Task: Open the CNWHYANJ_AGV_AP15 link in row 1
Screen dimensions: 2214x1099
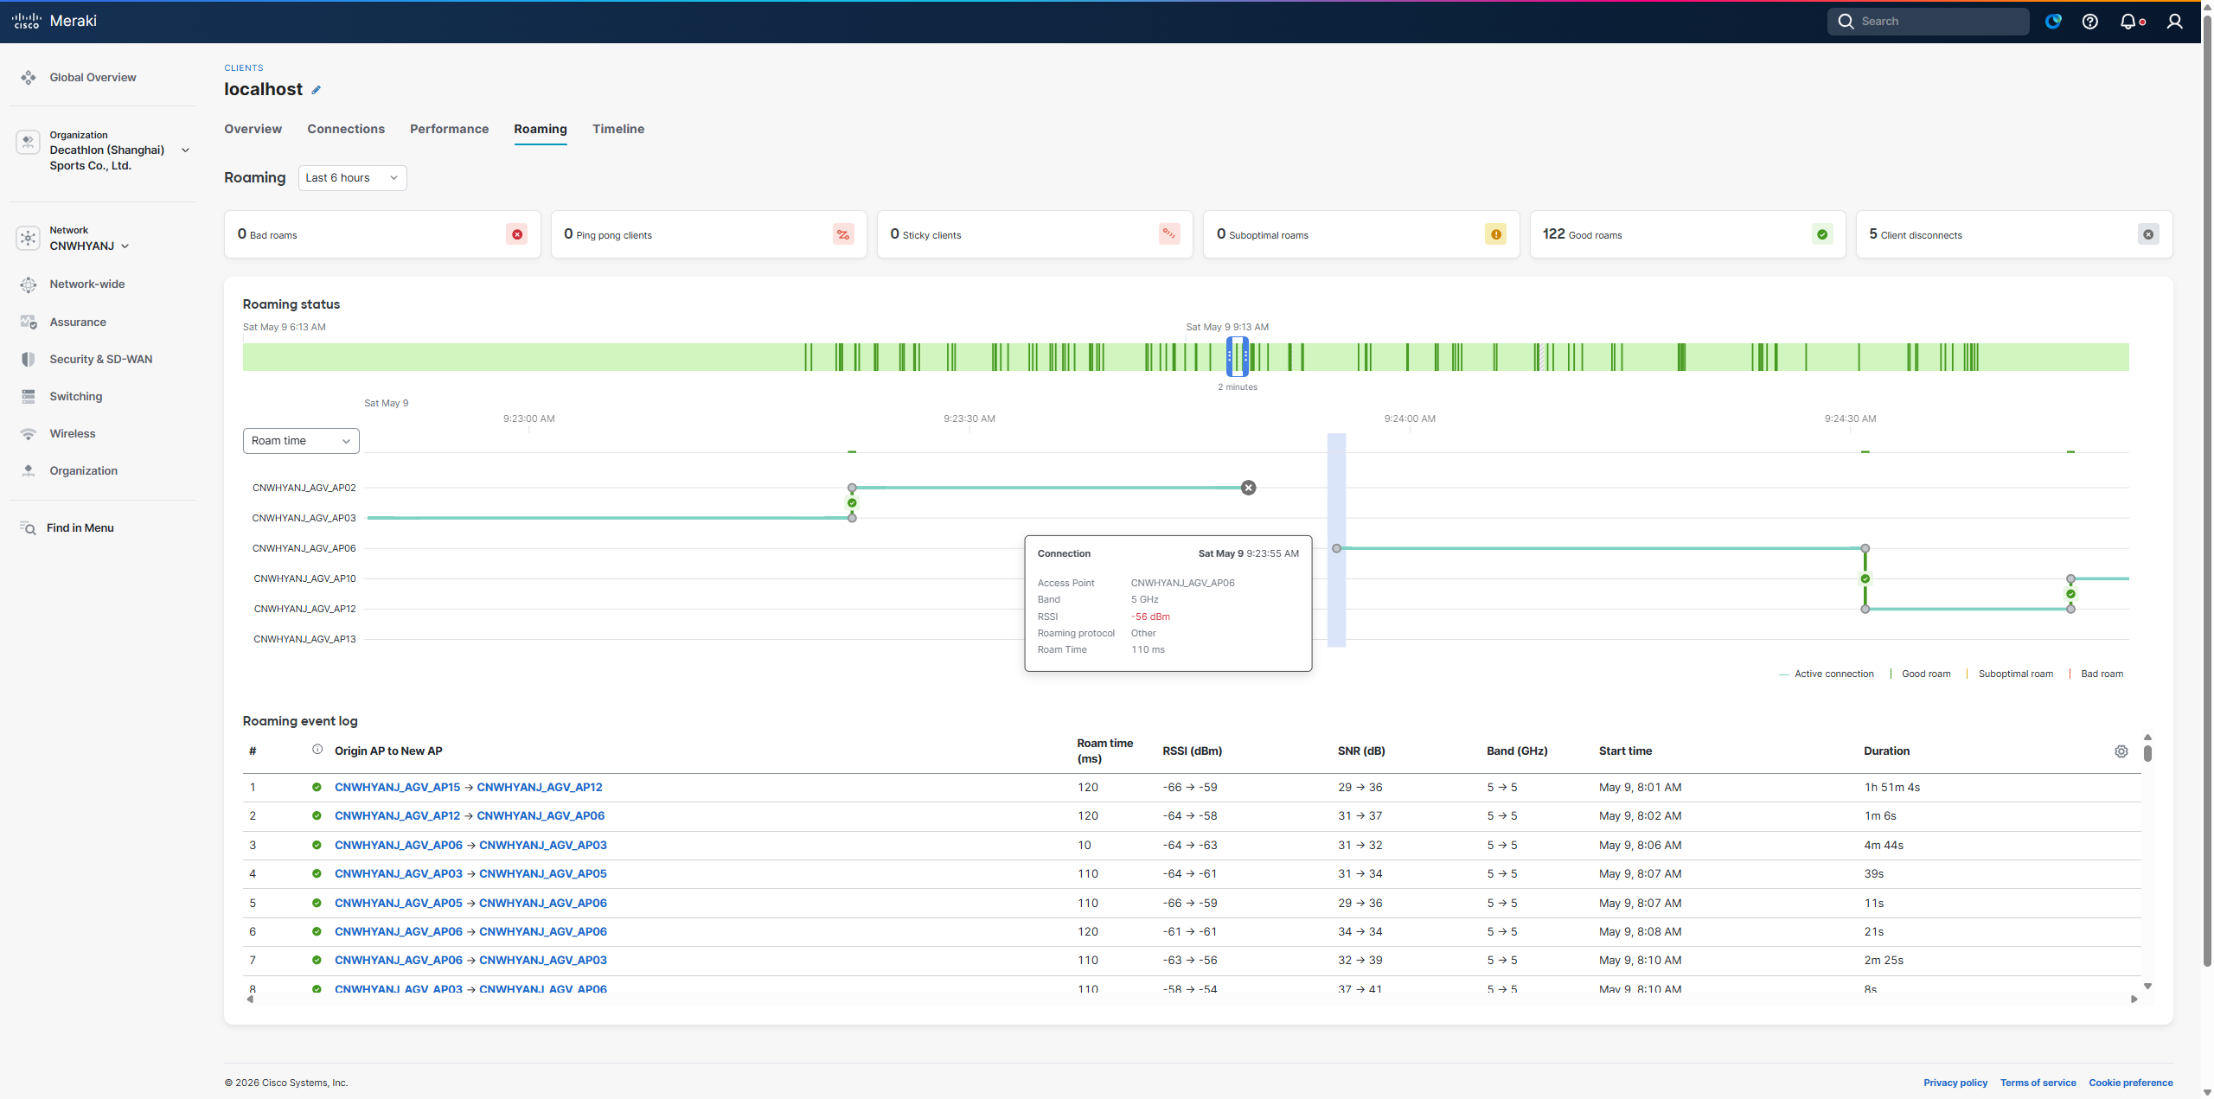Action: point(398,788)
